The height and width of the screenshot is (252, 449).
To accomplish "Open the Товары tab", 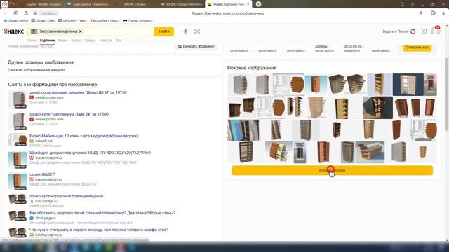I will (x=90, y=41).
